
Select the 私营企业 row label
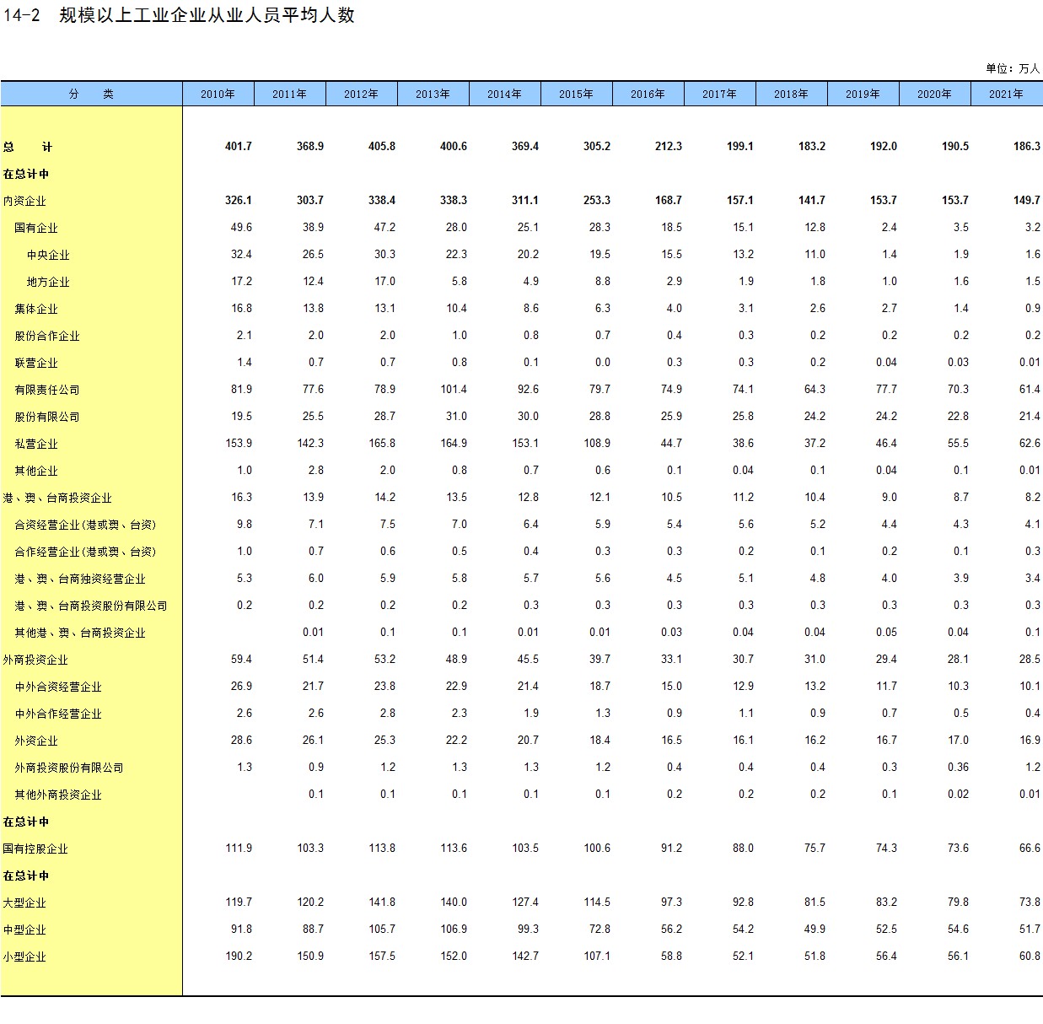point(36,444)
